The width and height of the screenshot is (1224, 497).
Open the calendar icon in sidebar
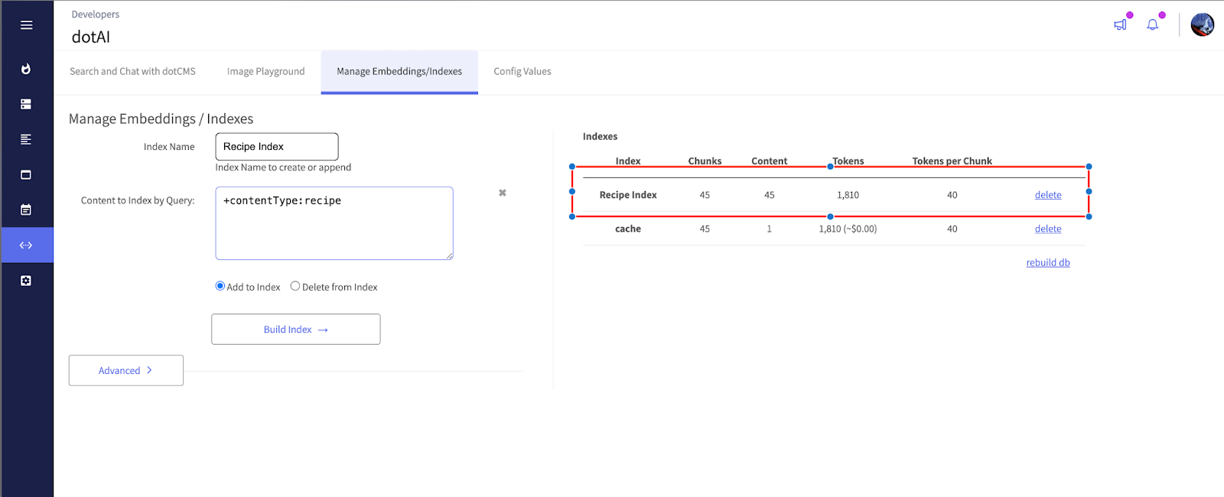coord(26,210)
